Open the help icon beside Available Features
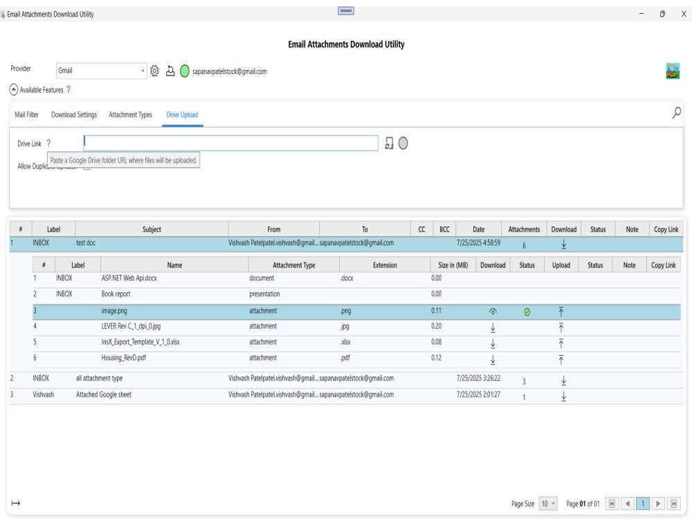This screenshot has height=519, width=692. (69, 89)
